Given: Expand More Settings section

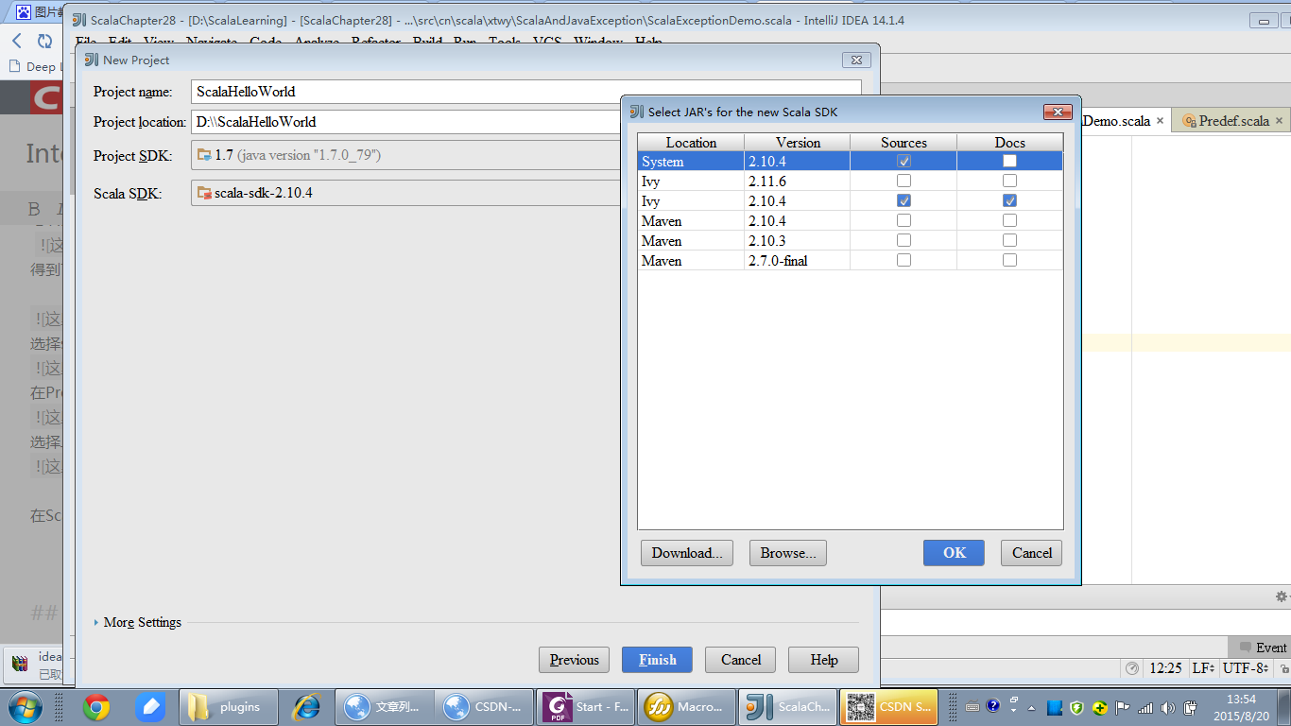Looking at the screenshot, I should pos(137,622).
